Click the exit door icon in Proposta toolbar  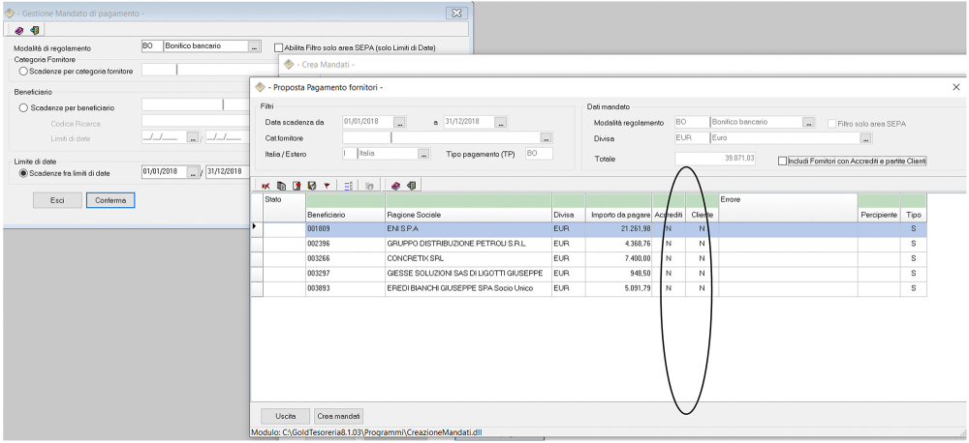411,184
